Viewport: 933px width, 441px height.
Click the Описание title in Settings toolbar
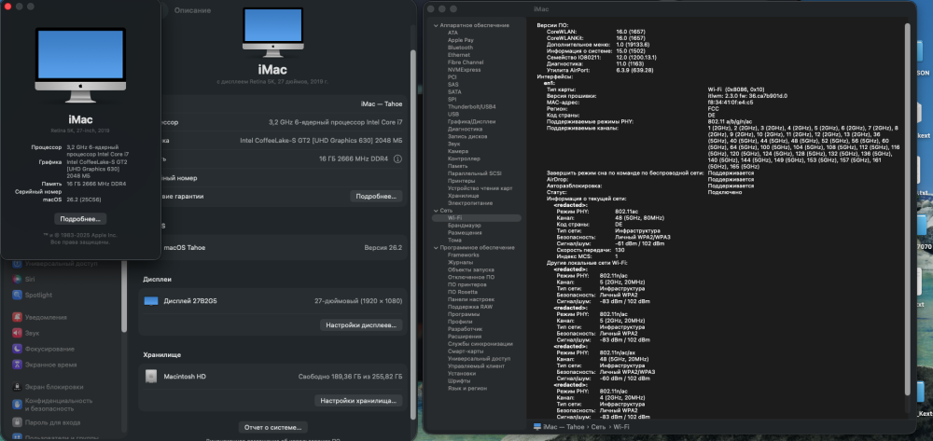click(x=192, y=10)
